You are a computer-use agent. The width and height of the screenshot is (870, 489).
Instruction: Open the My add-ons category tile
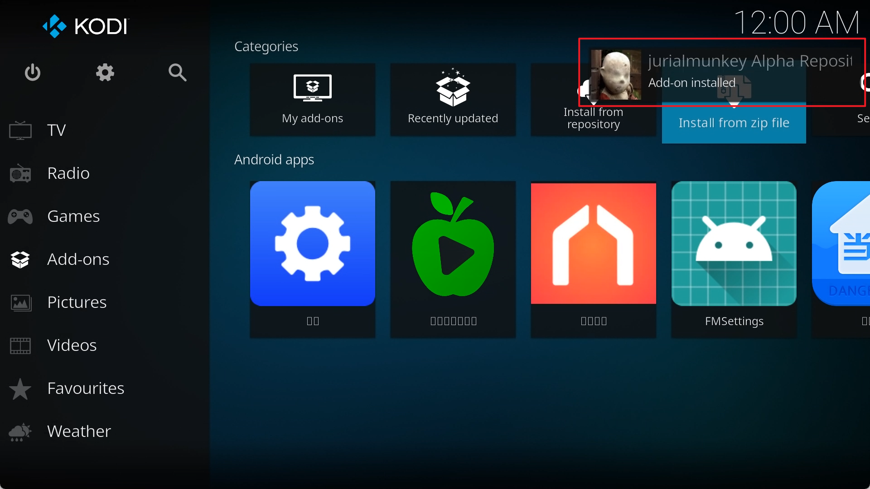click(313, 100)
